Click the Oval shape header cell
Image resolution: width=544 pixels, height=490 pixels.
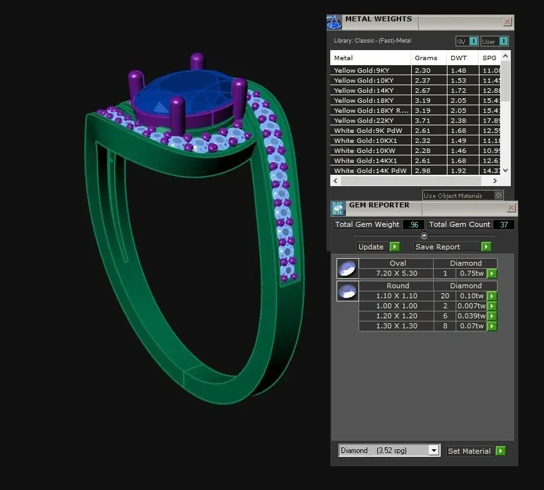pyautogui.click(x=396, y=263)
